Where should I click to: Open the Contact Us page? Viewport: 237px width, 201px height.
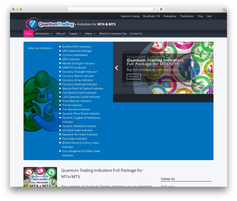coord(136,34)
